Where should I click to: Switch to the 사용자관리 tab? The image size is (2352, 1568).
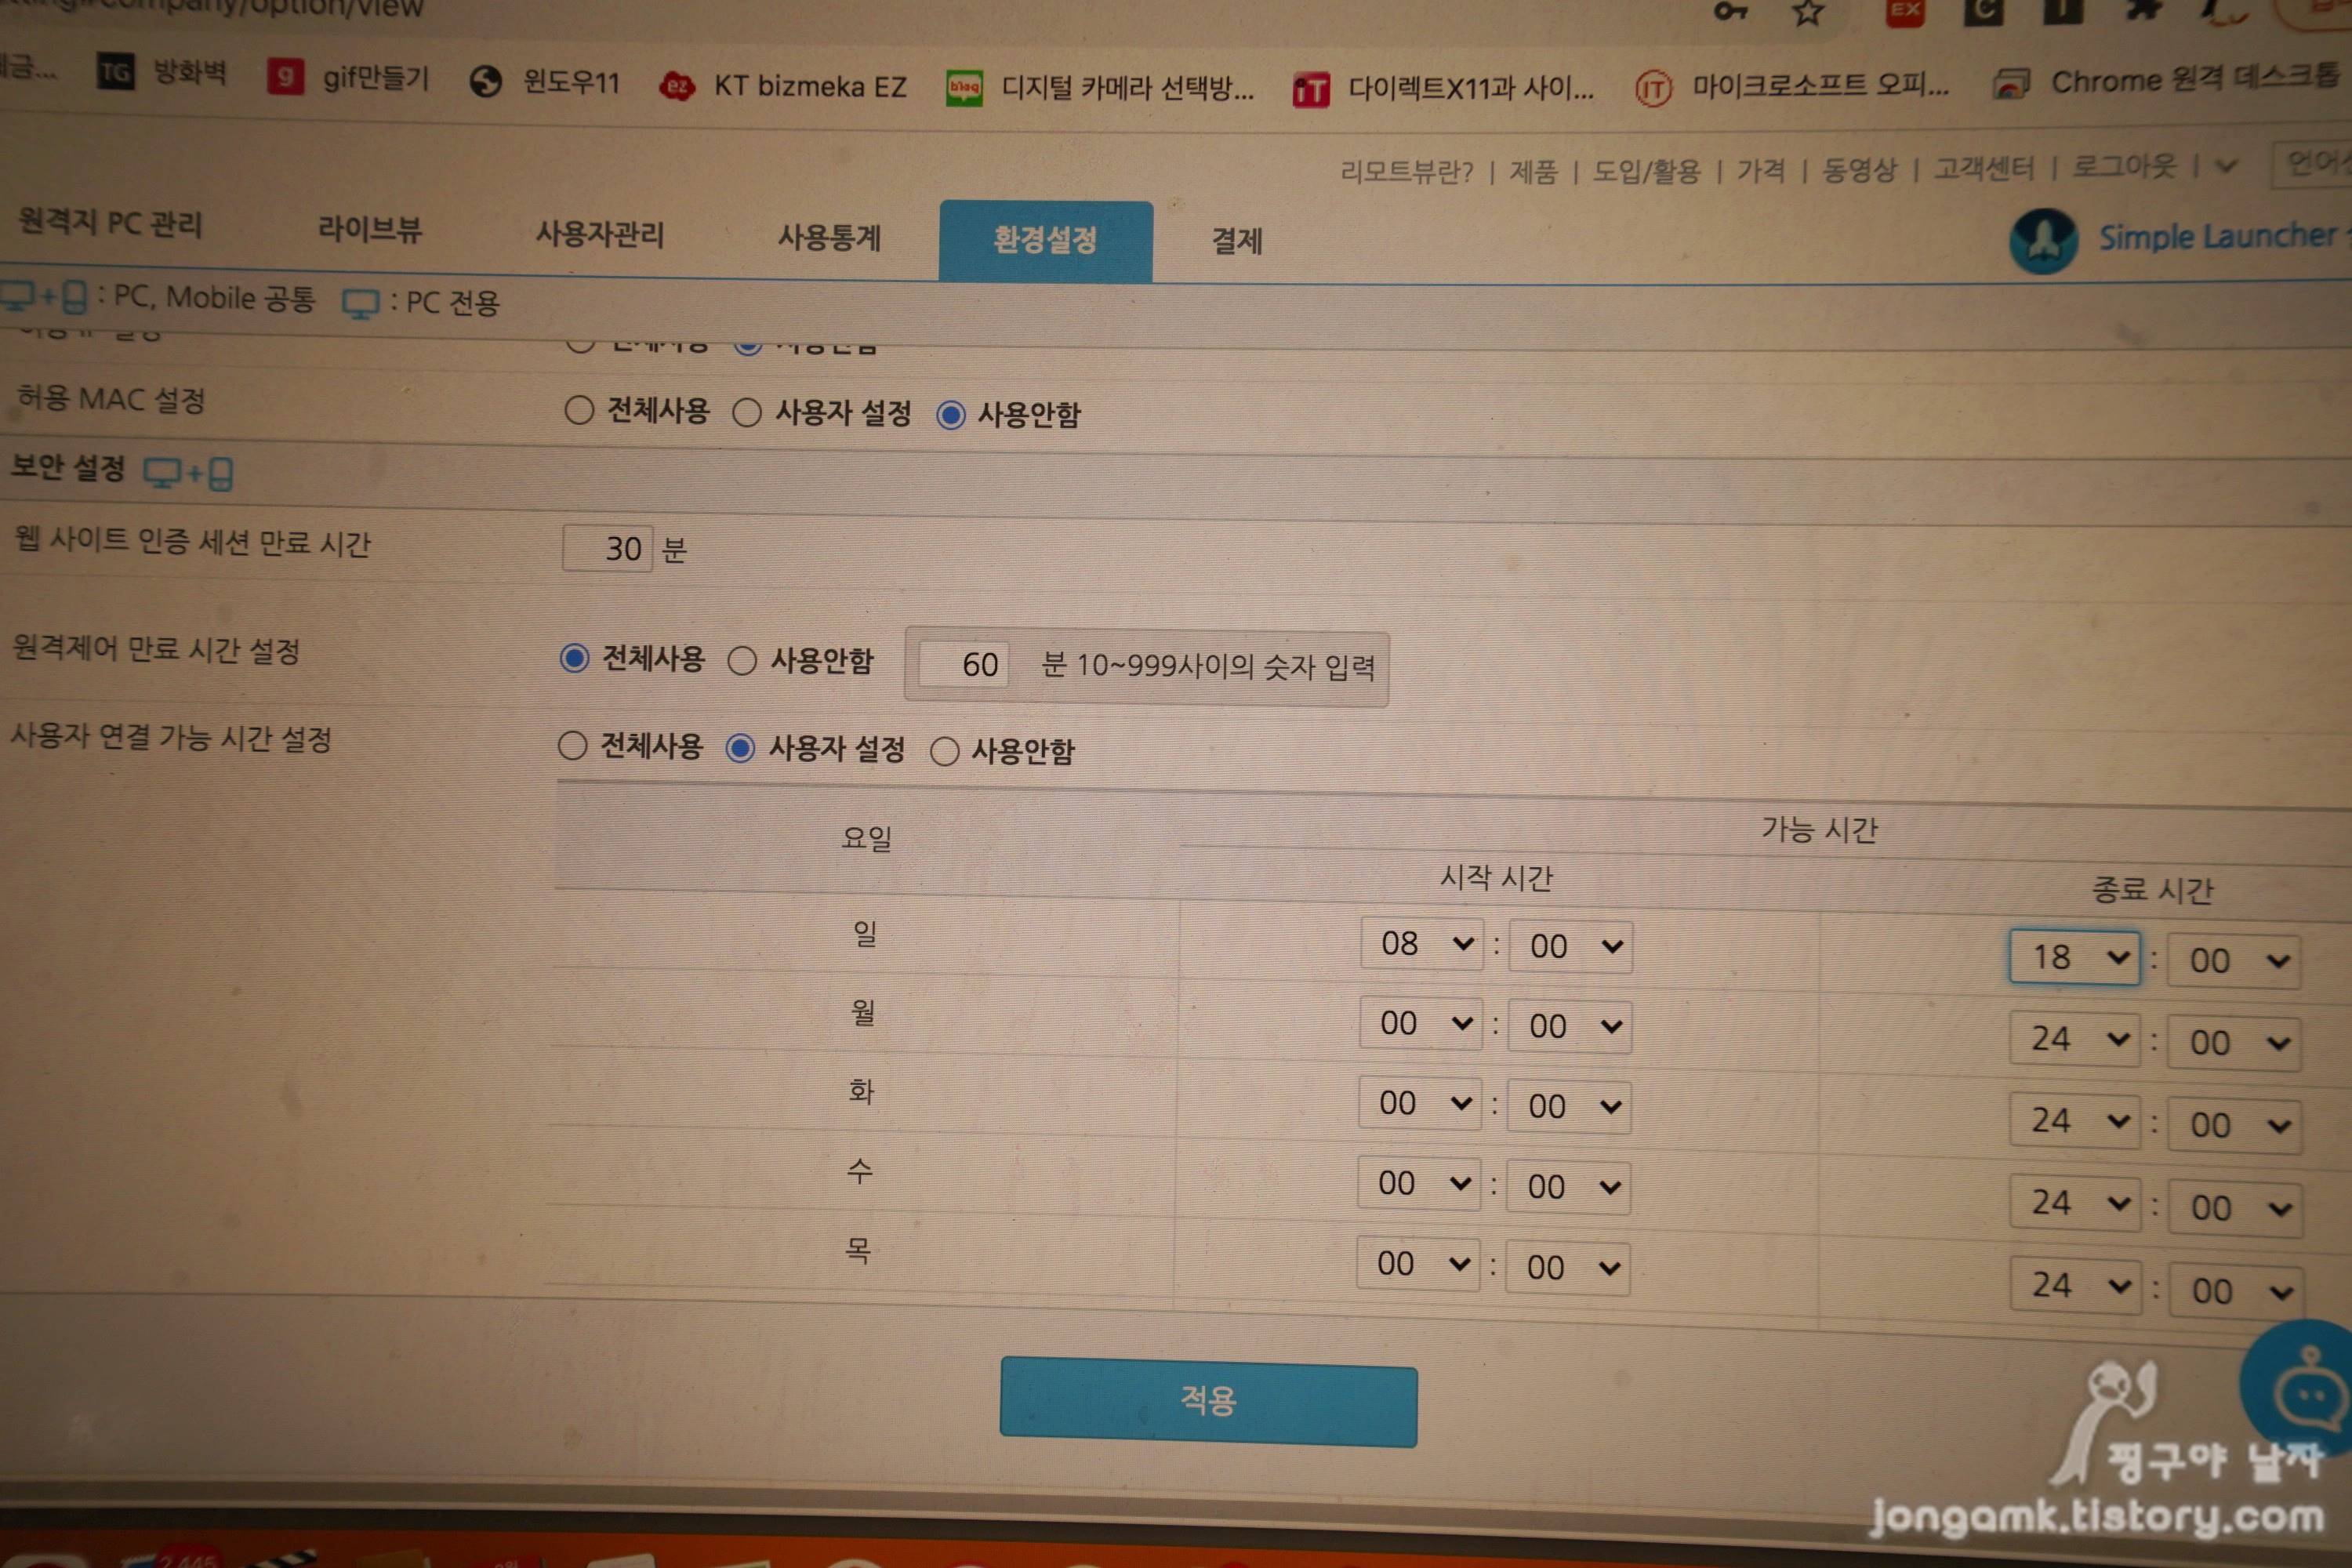(600, 235)
